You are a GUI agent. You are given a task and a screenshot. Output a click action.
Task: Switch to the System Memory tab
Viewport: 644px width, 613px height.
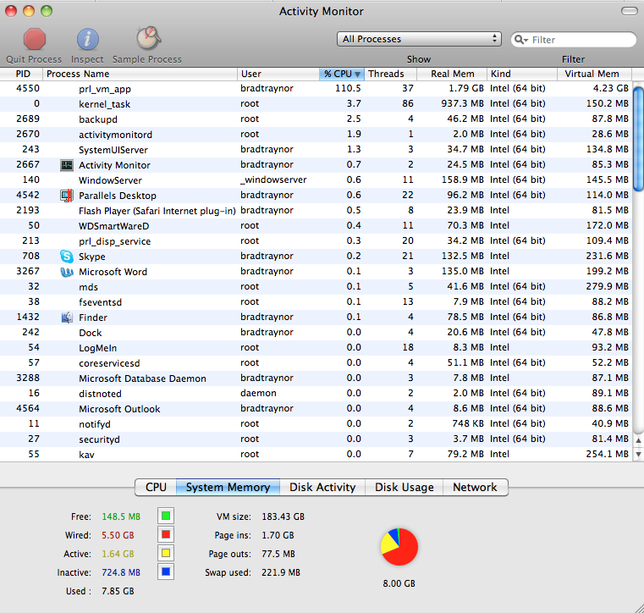[228, 488]
